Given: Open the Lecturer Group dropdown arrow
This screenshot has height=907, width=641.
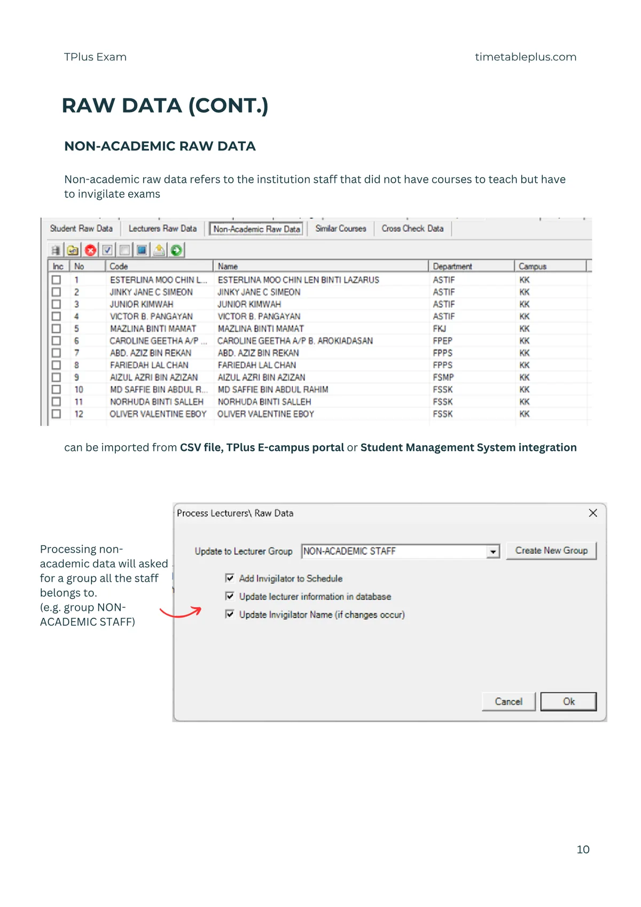Looking at the screenshot, I should pyautogui.click(x=493, y=552).
